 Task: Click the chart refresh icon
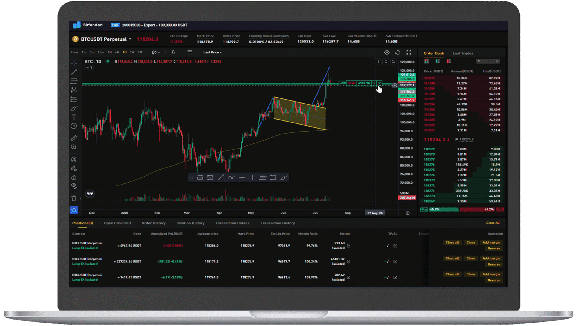coord(398,53)
